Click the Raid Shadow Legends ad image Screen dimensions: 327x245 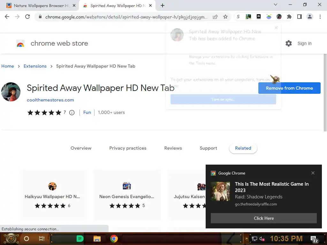point(220,191)
